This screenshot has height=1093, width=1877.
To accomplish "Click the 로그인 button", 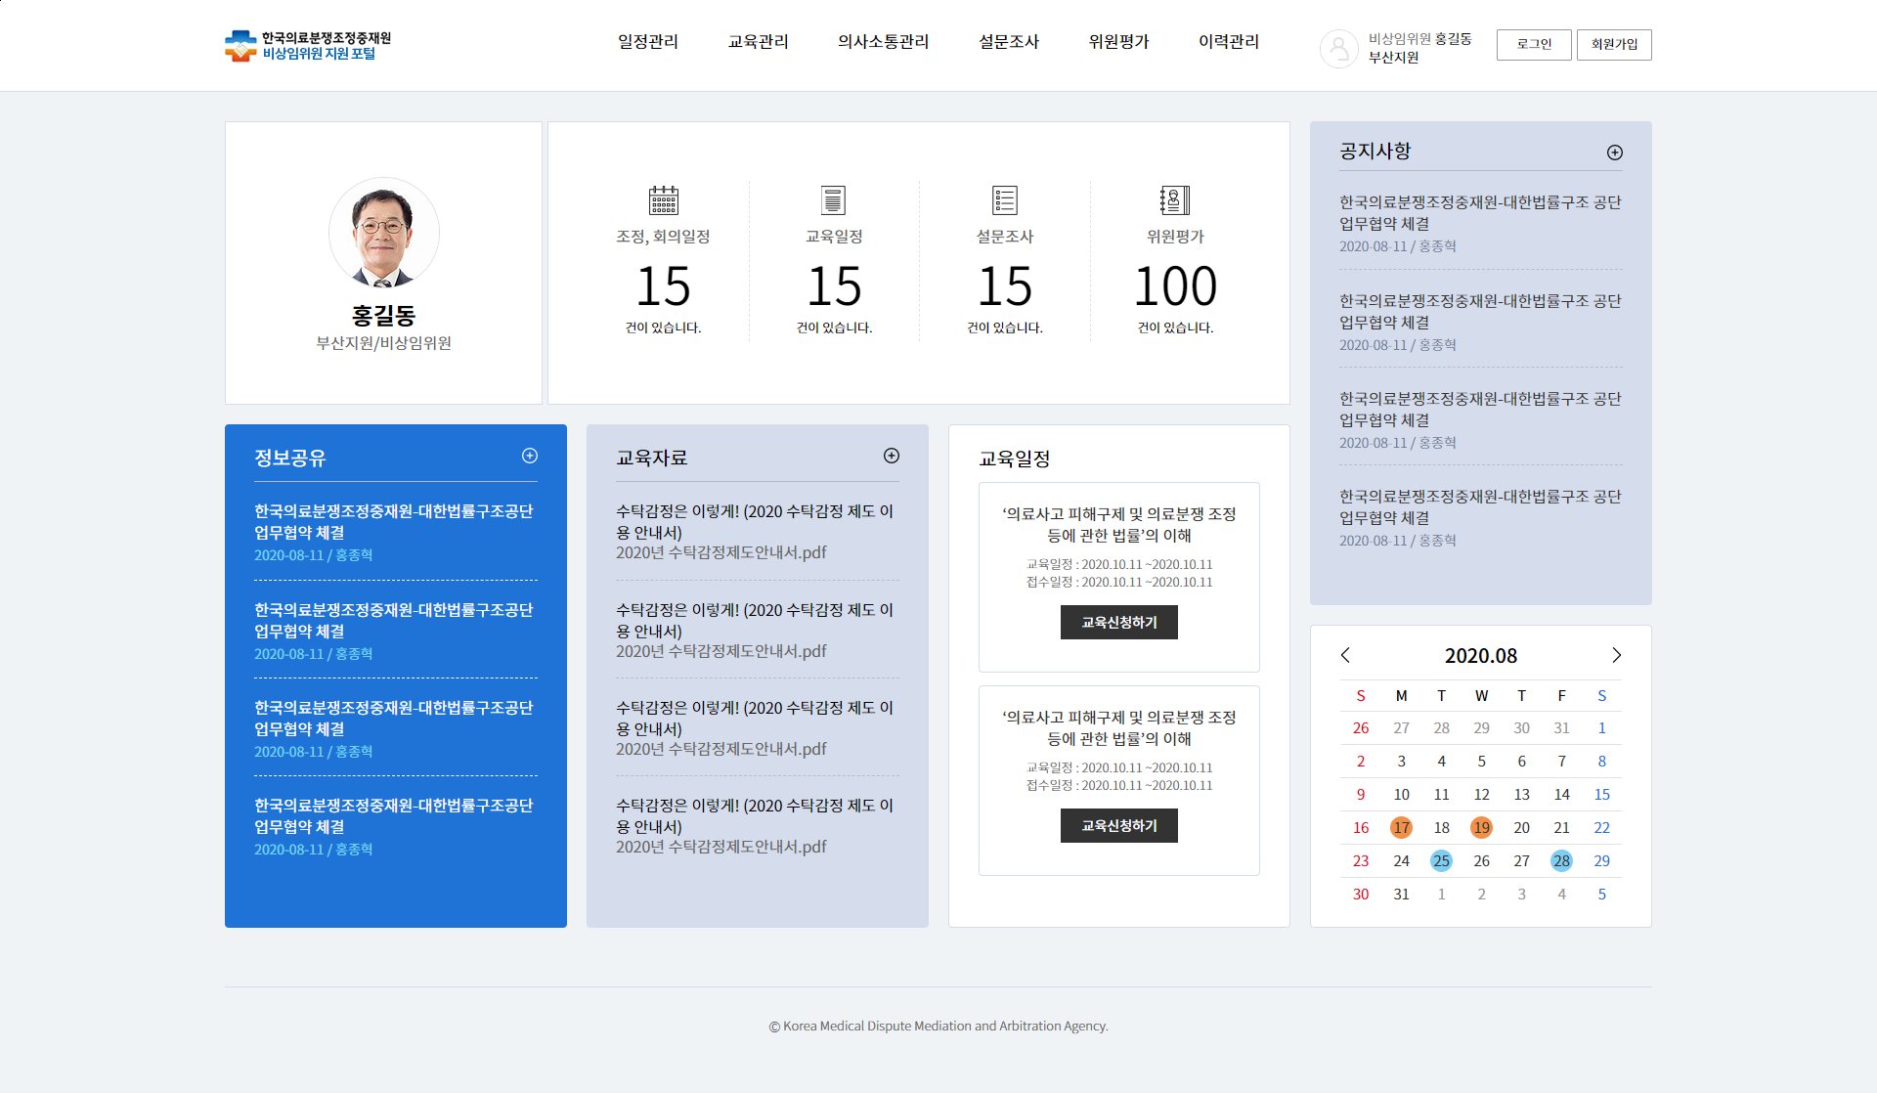I will (1534, 44).
